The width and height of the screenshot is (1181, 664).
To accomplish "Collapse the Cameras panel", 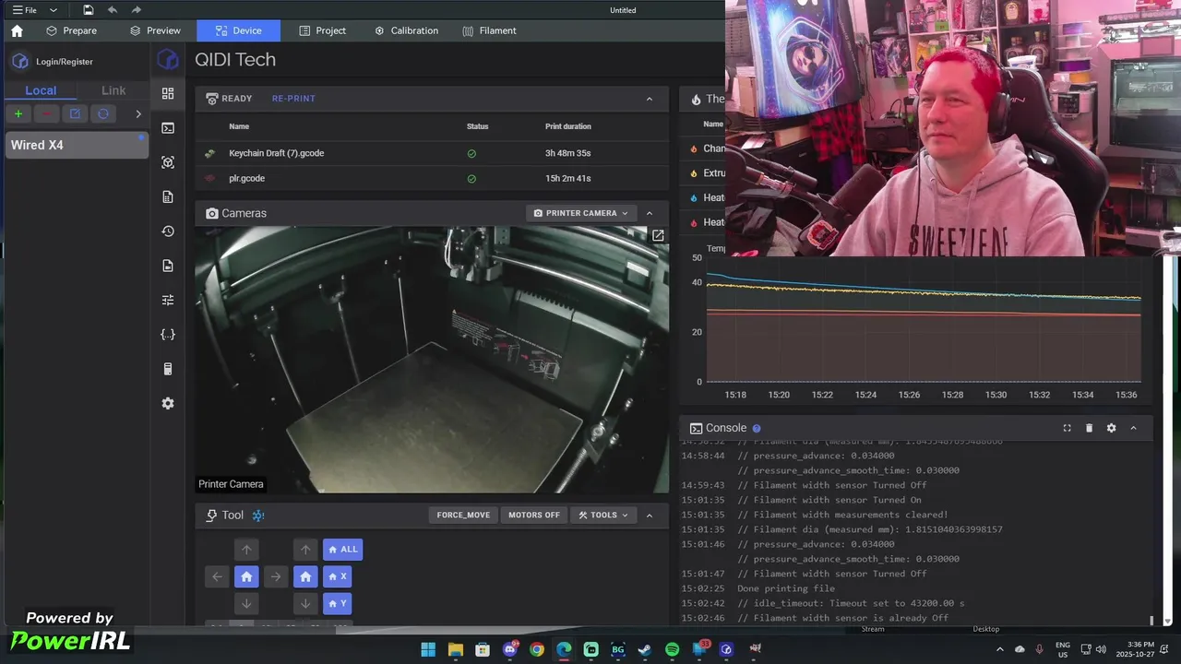I will pos(650,213).
